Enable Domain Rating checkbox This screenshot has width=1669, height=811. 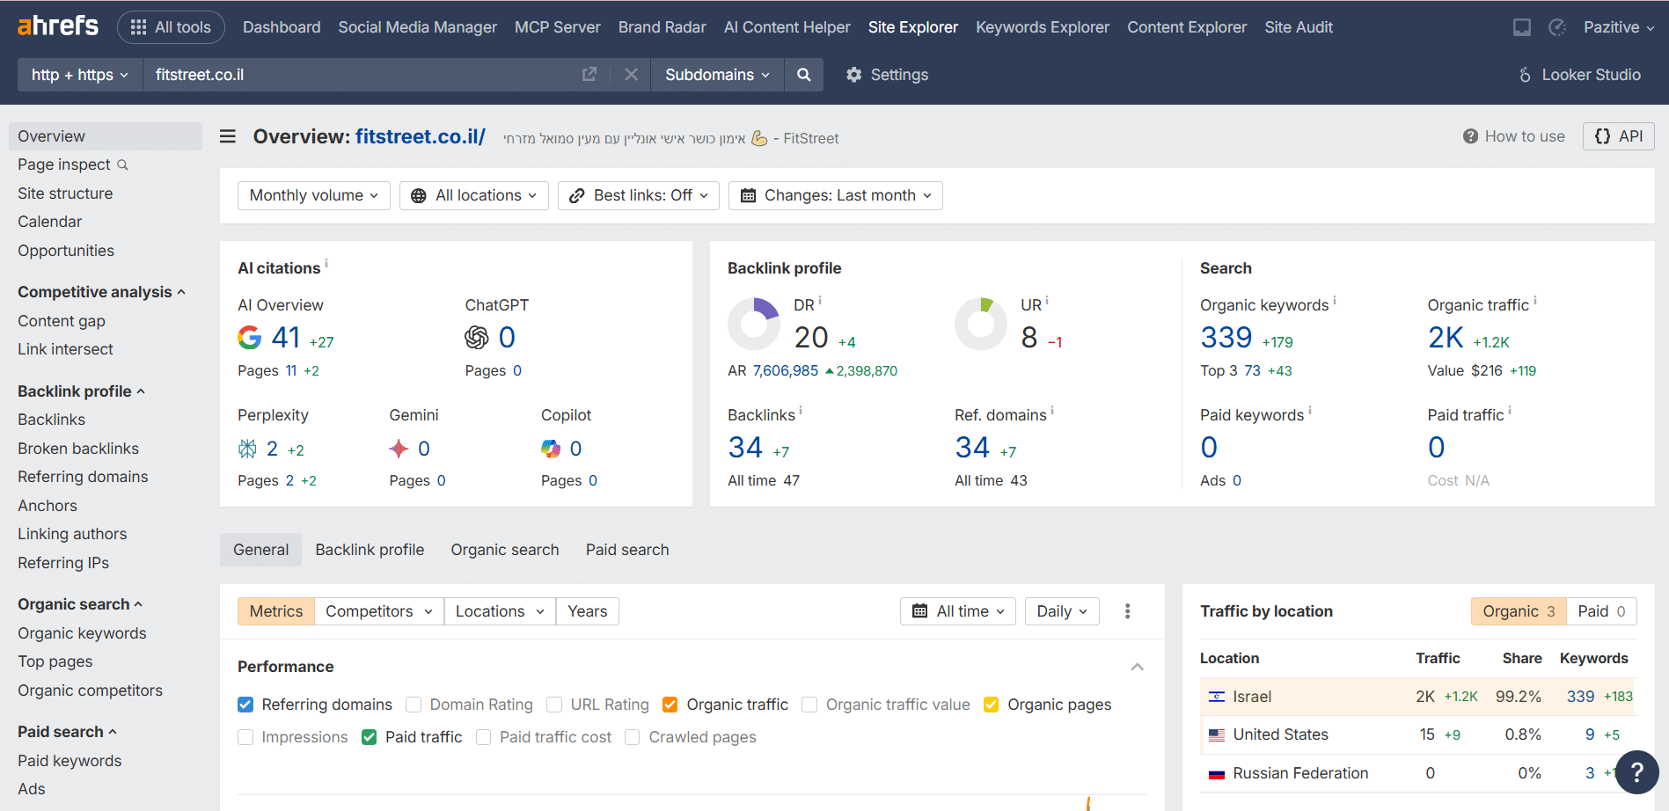[x=414, y=705]
